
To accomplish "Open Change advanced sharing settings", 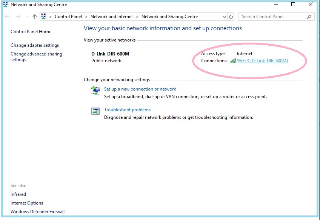I will point(36,57).
